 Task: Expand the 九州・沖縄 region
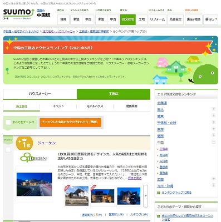[x=214, y=185]
